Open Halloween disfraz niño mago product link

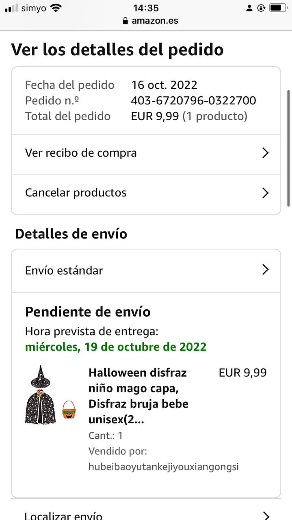pos(138,396)
